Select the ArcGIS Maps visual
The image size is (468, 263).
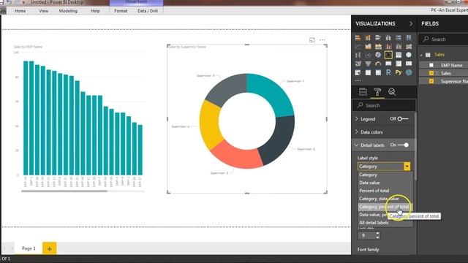tap(409, 72)
